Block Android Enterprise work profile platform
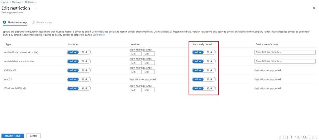 [84, 52]
